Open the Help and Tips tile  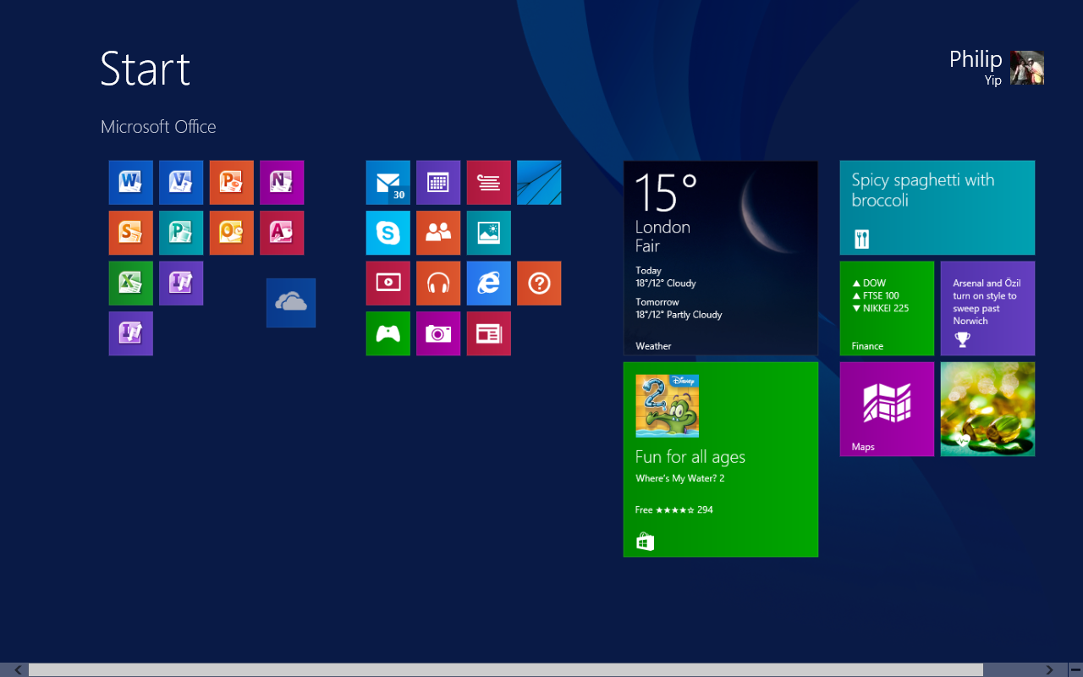[x=539, y=283]
